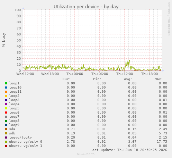Click the ubuntu-vg/oslv-0 average value 3.67
This screenshot has height=158, width=172.
pos(132,142)
